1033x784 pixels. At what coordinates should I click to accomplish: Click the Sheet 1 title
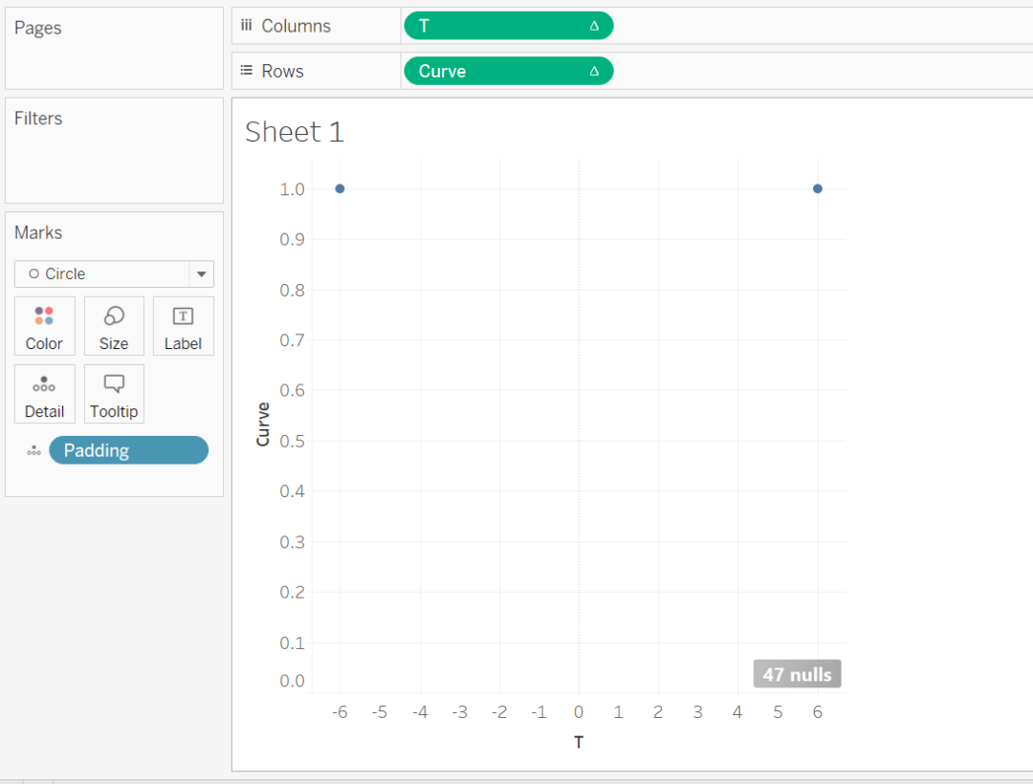click(294, 131)
